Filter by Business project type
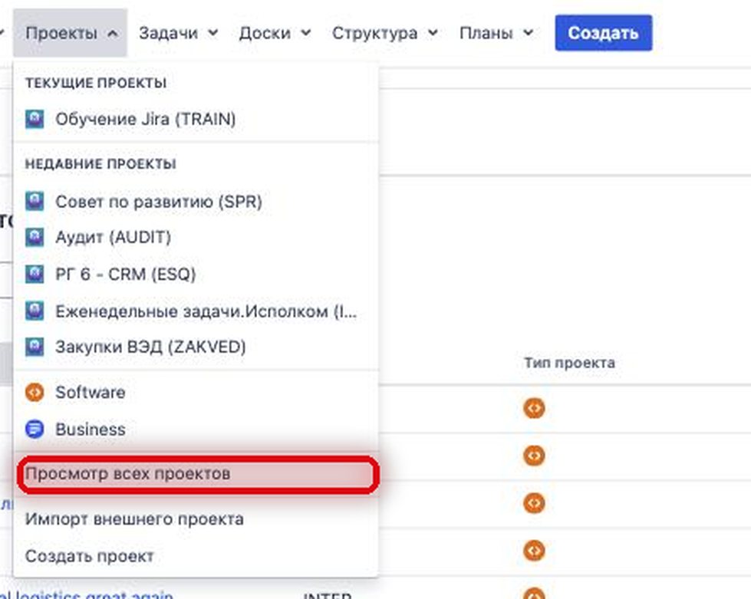Viewport: 751px width, 599px height. [x=196, y=429]
